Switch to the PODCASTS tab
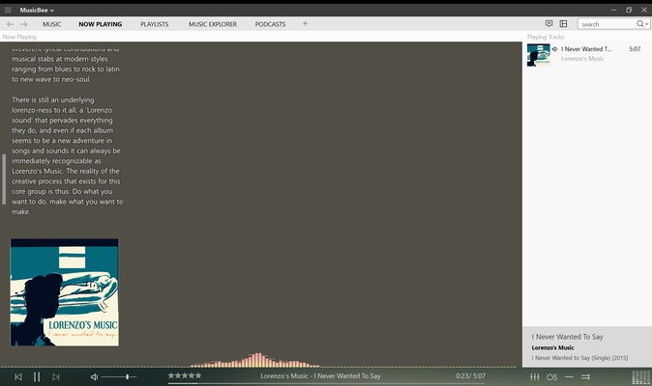Image resolution: width=652 pixels, height=386 pixels. pos(270,24)
